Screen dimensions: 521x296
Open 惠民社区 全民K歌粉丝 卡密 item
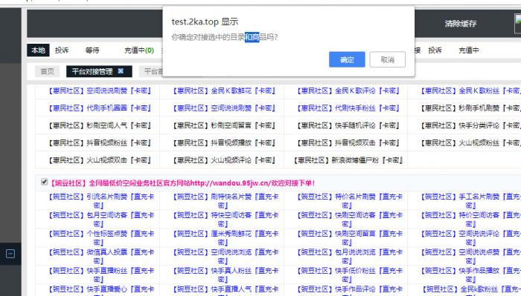click(470, 91)
